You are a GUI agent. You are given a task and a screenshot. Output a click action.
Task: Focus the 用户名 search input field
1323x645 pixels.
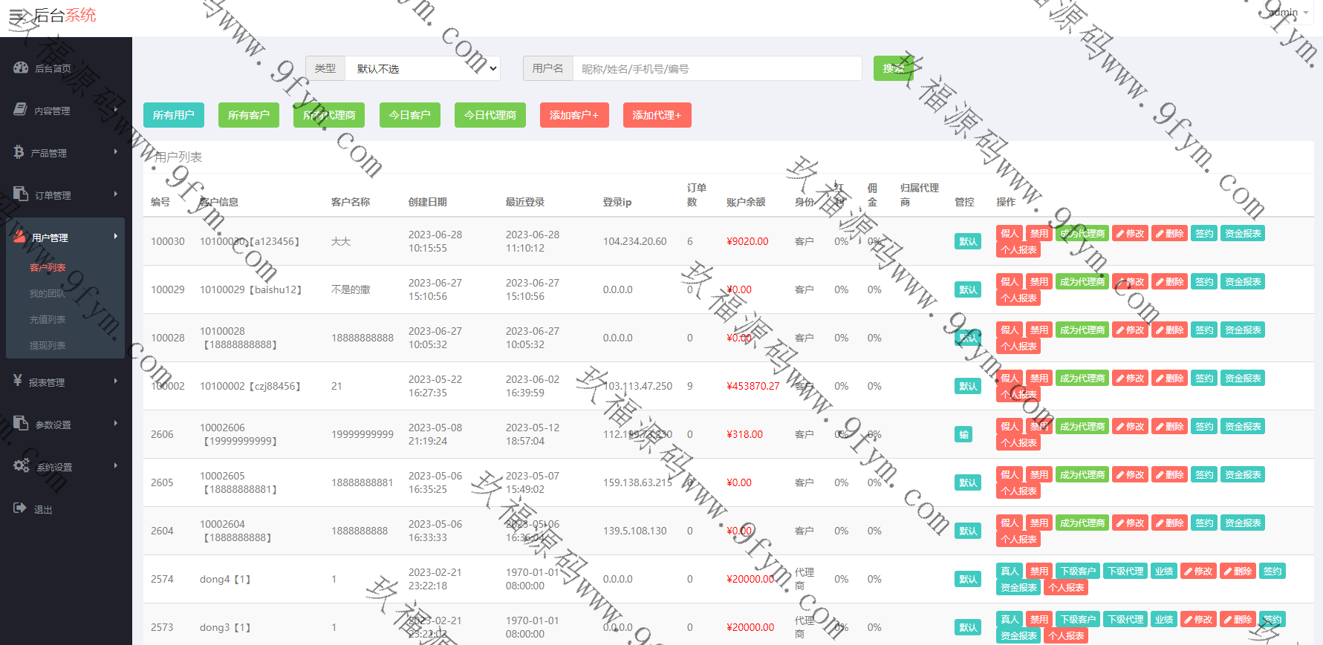717,69
